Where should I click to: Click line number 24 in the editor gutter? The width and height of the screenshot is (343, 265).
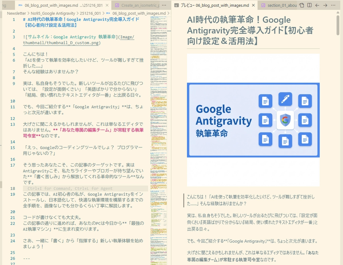(x=13, y=241)
